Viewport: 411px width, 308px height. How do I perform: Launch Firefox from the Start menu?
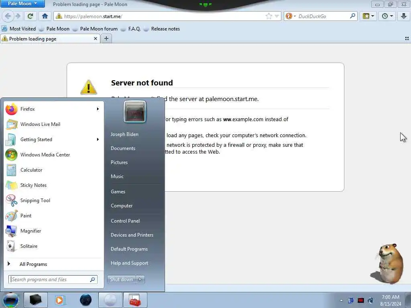[54, 109]
